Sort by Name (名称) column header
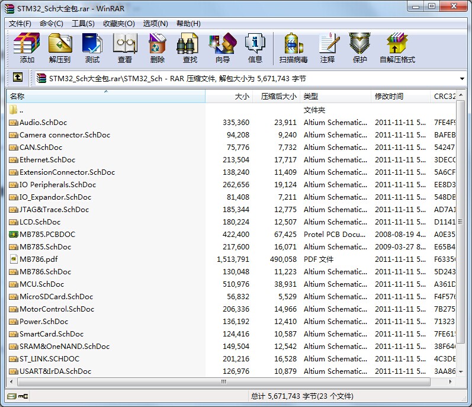Viewport: 472px width, 407px height. tap(106, 97)
